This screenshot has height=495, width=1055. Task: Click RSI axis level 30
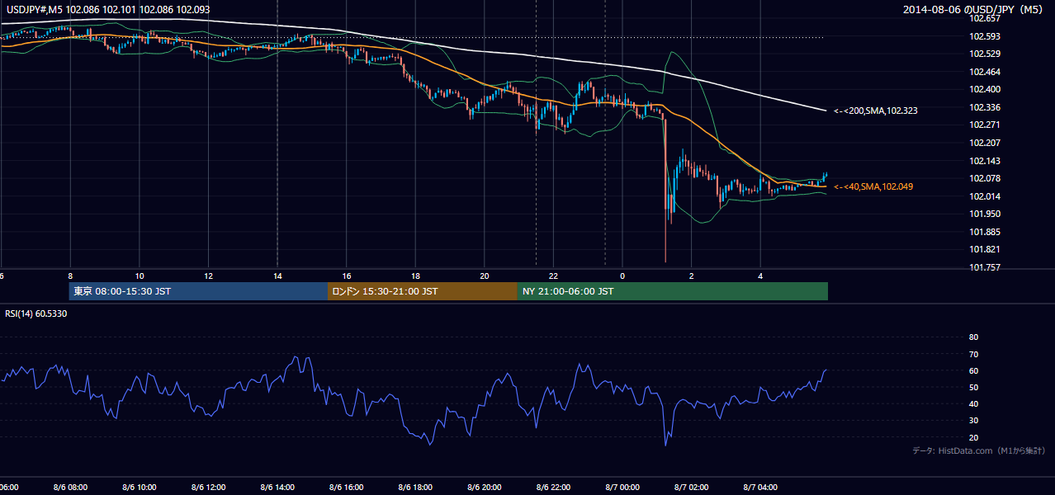tap(973, 421)
